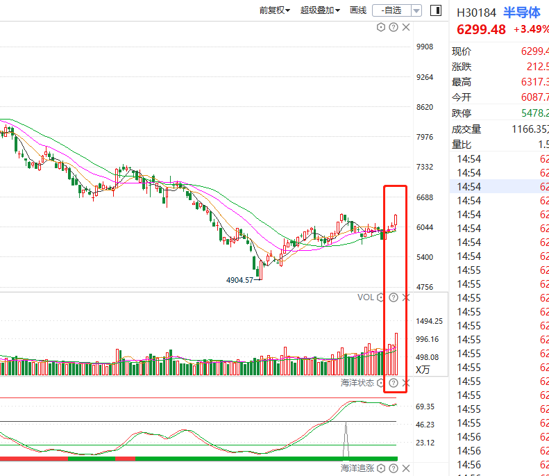Open the 海洋状态 indicator help icon

pyautogui.click(x=394, y=383)
